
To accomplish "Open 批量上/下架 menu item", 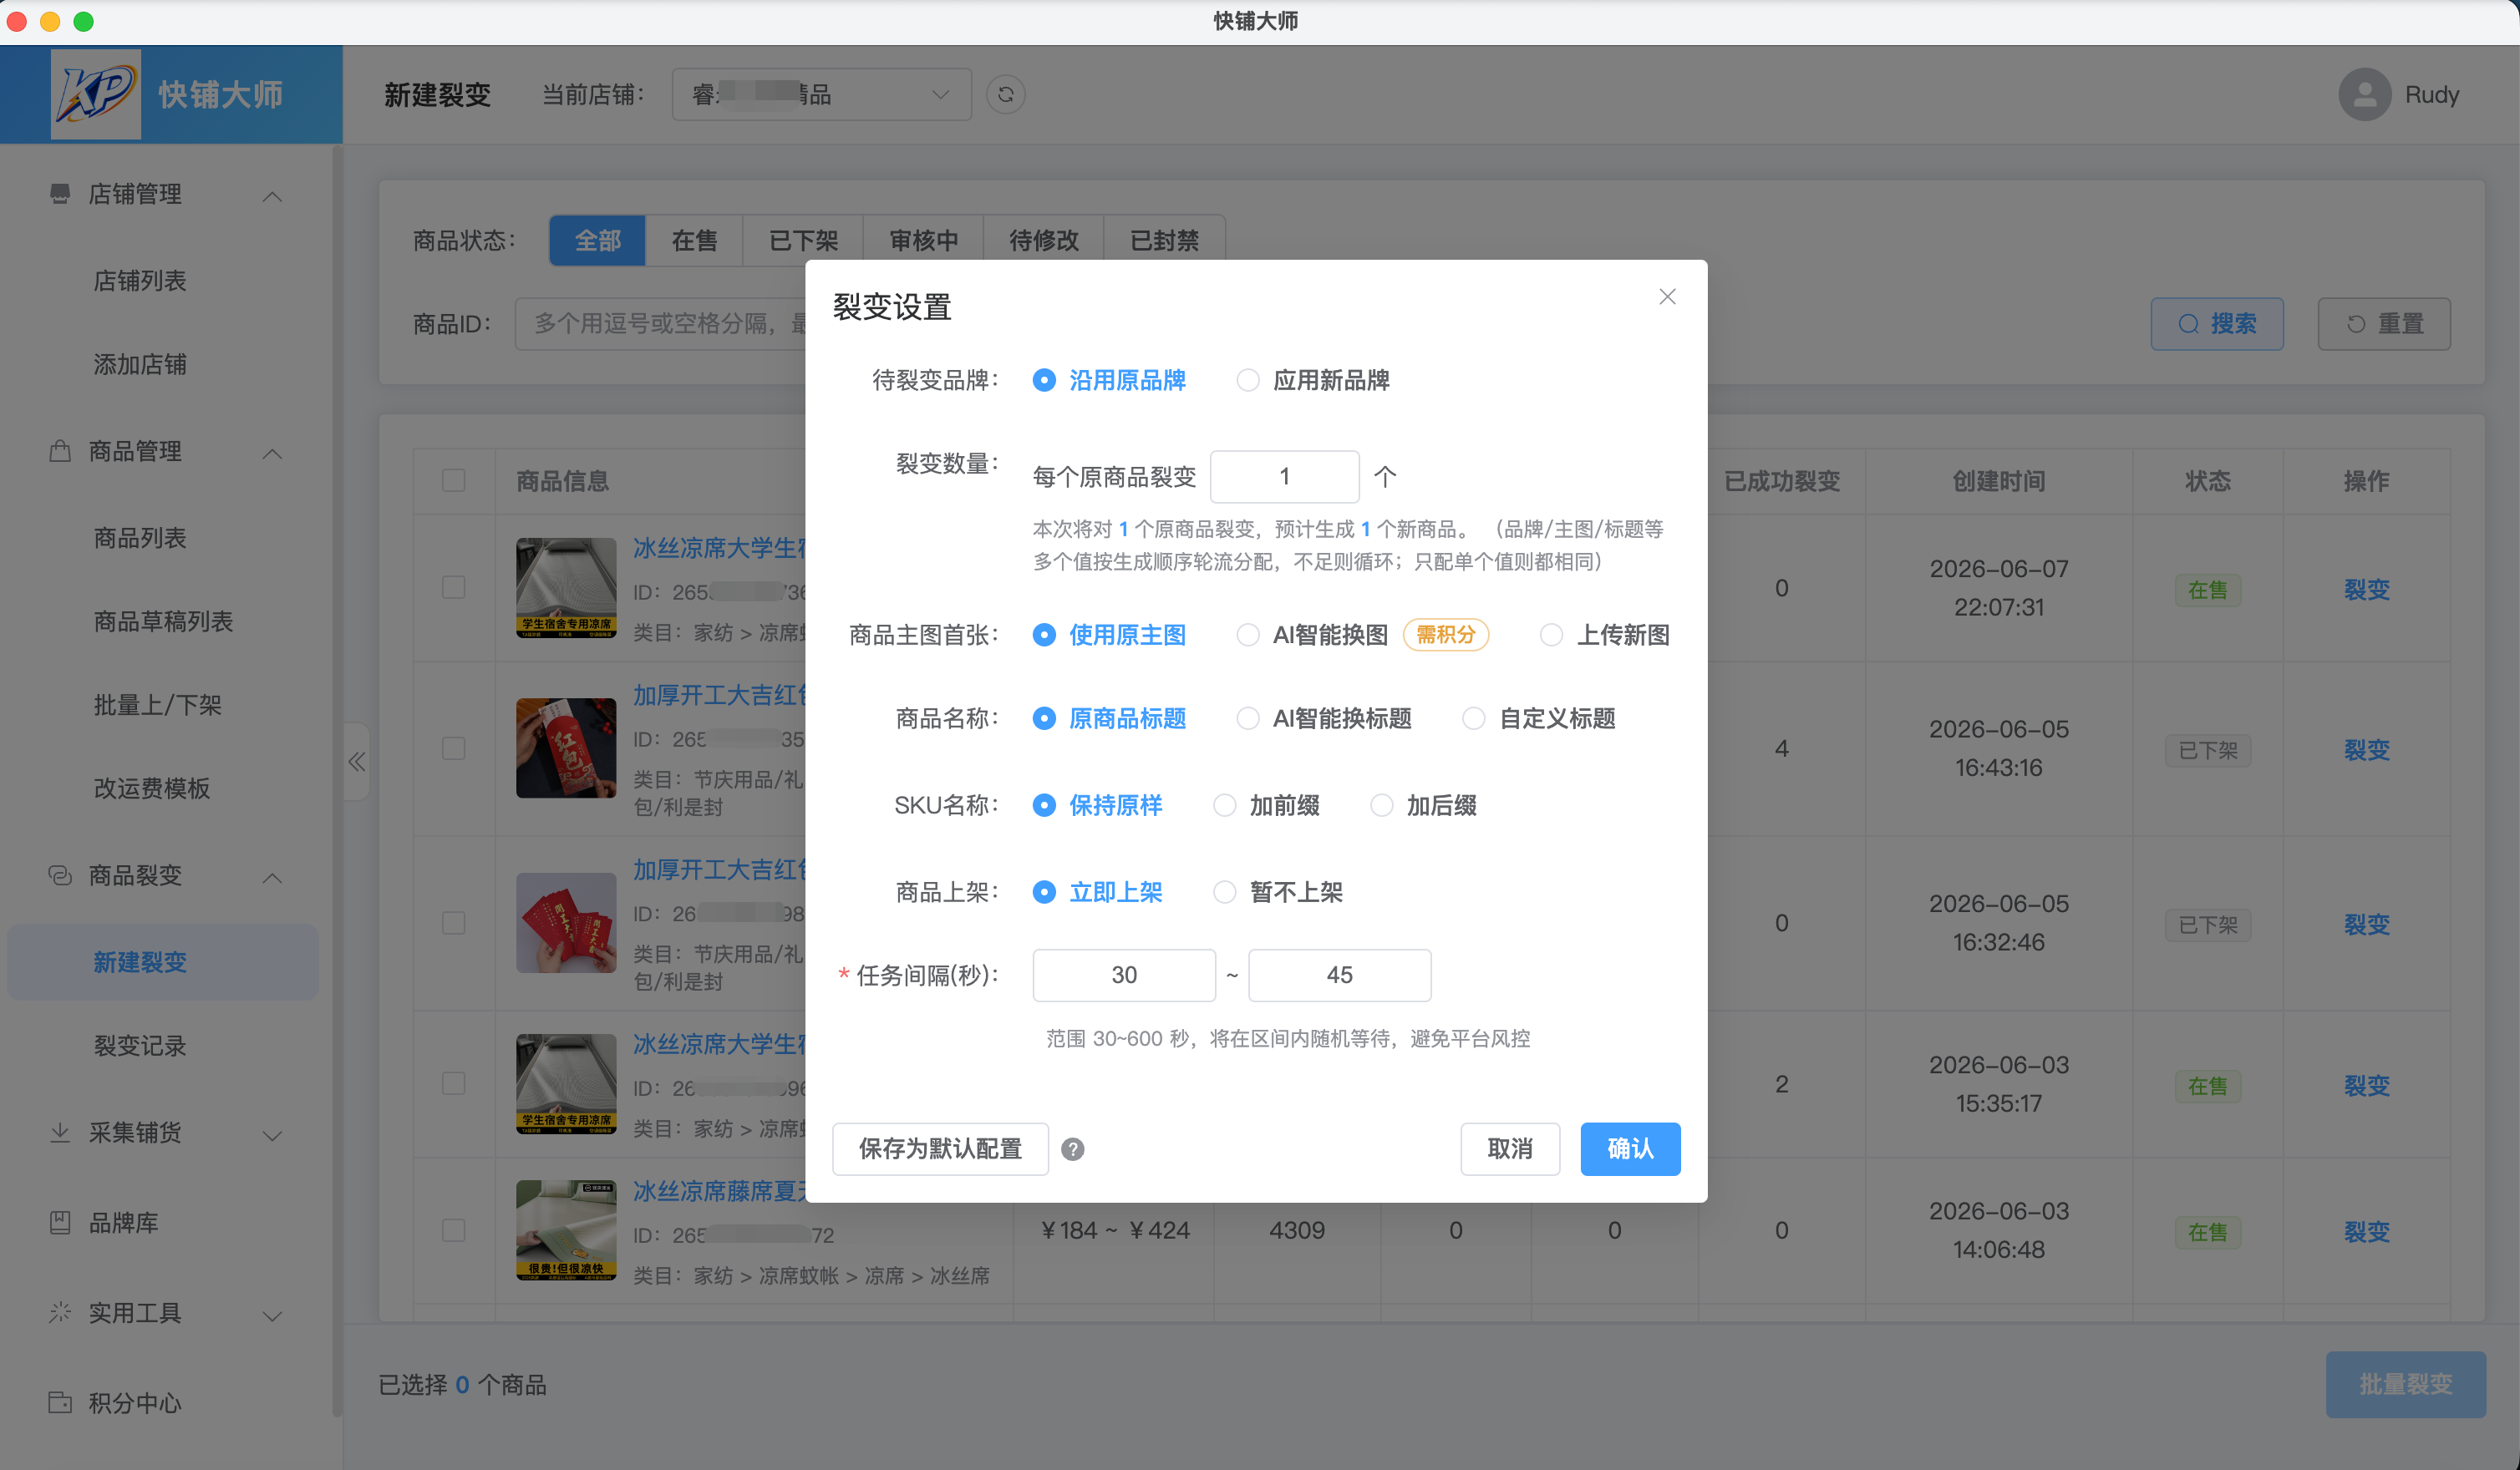I will click(157, 706).
